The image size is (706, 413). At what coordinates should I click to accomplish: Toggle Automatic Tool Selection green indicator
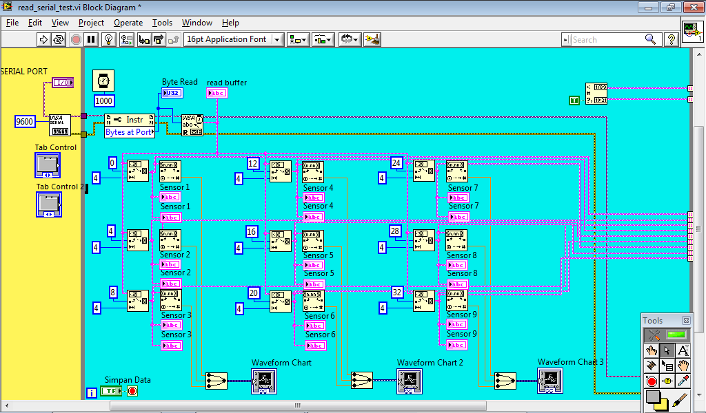675,335
